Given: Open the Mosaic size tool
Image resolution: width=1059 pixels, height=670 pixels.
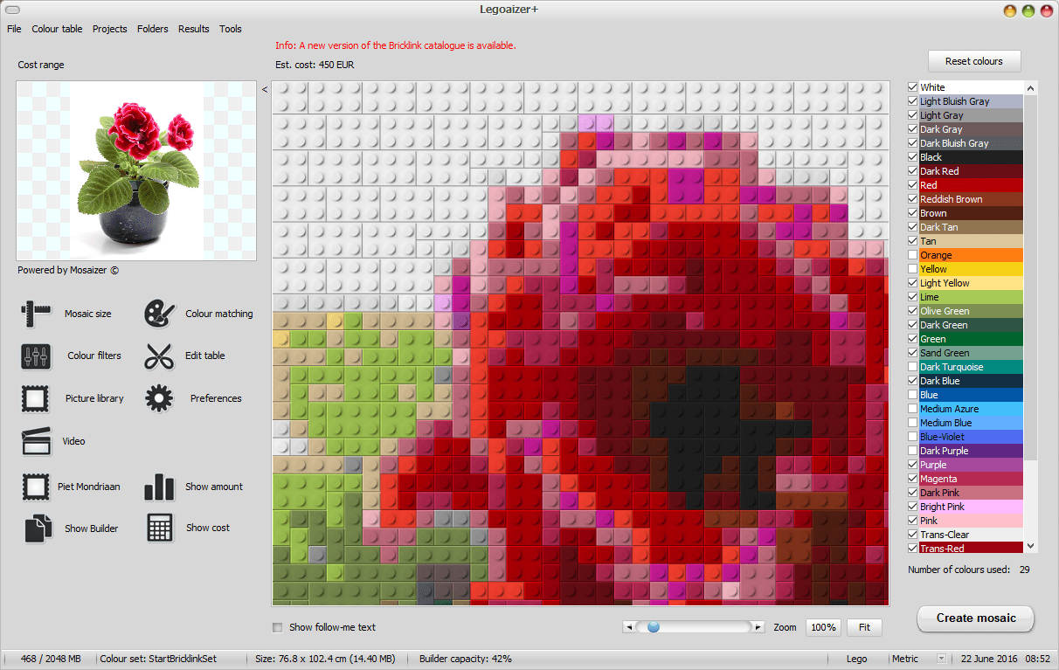Looking at the screenshot, I should pos(37,314).
